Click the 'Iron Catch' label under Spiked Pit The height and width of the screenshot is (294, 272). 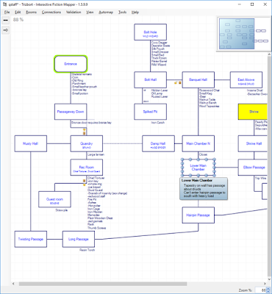[158, 123]
